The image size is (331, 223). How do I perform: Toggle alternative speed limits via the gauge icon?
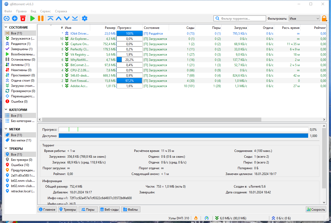click(207, 218)
